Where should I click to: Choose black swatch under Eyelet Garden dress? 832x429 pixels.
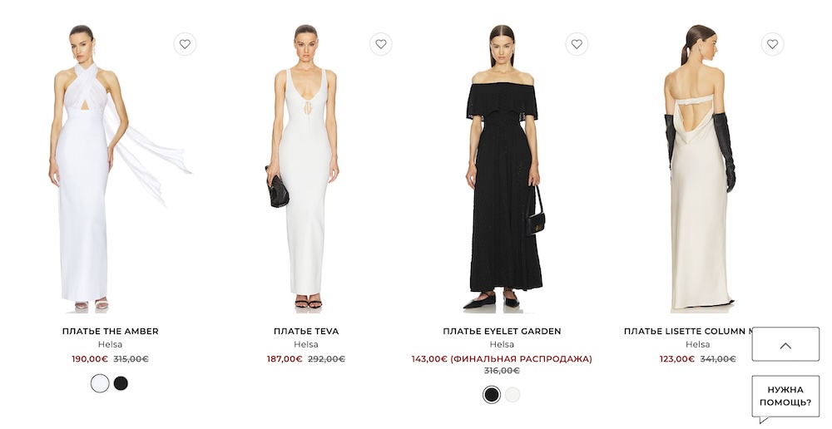tap(492, 395)
